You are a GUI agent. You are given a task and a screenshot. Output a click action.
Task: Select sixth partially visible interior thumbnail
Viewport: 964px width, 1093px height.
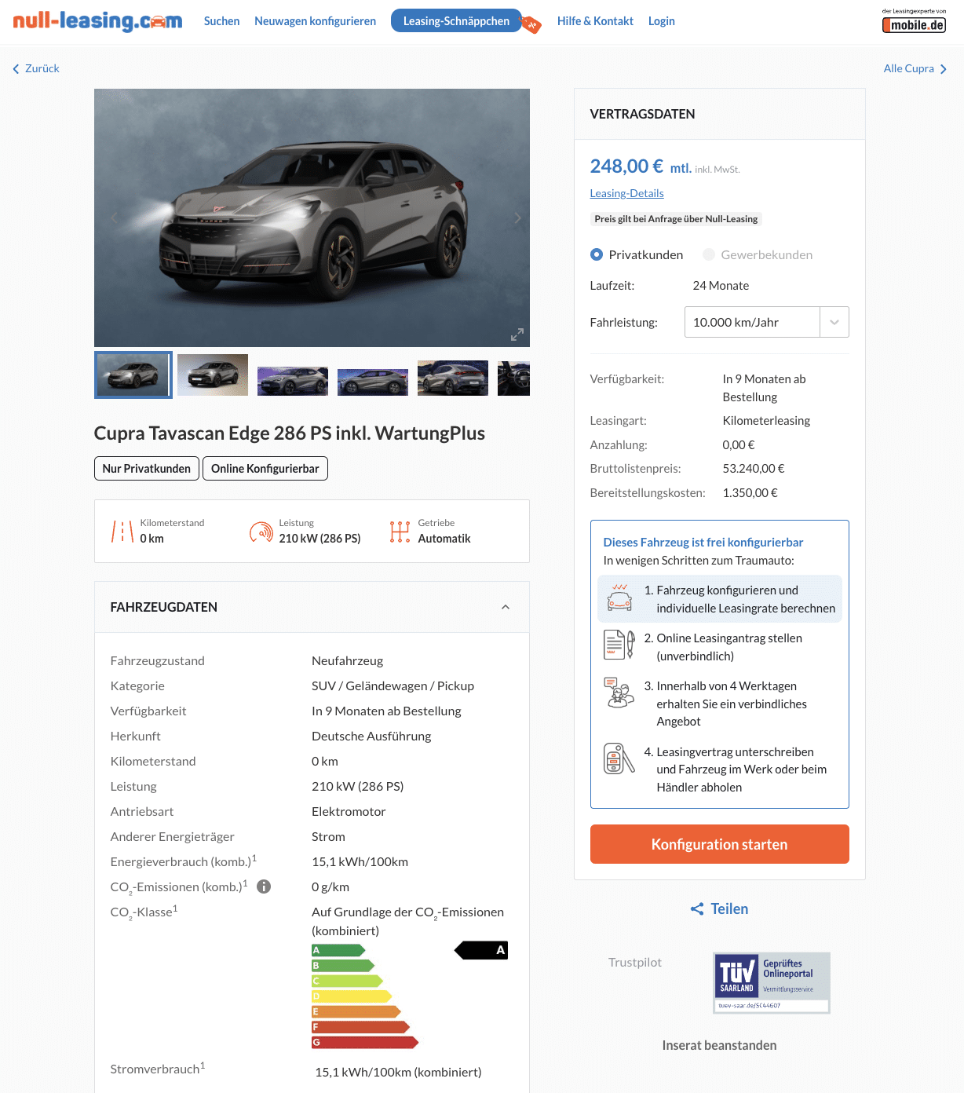coord(513,378)
